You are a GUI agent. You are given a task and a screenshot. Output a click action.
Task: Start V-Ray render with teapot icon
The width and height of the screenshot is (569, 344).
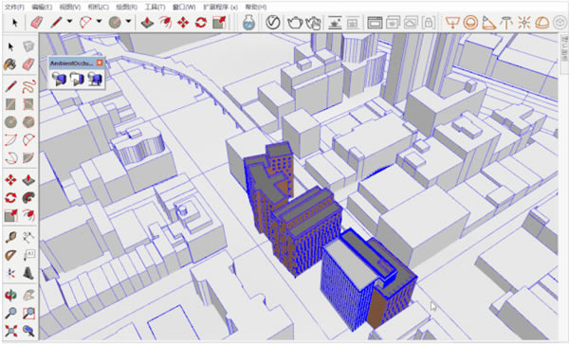295,23
